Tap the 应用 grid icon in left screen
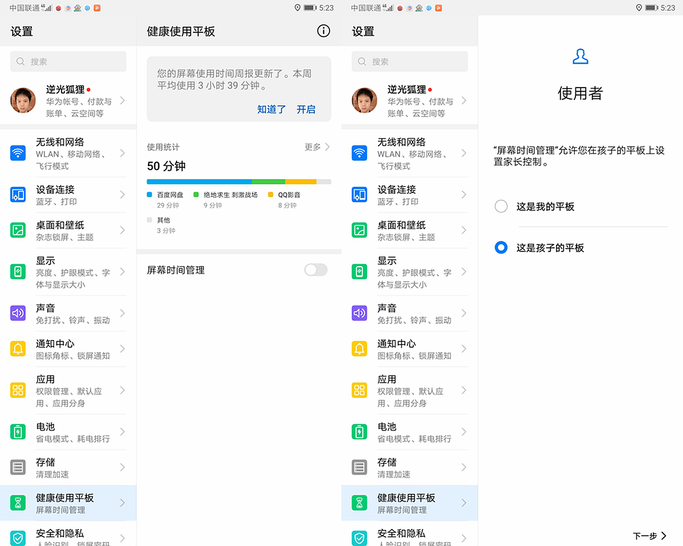The image size is (683, 546). (x=18, y=390)
